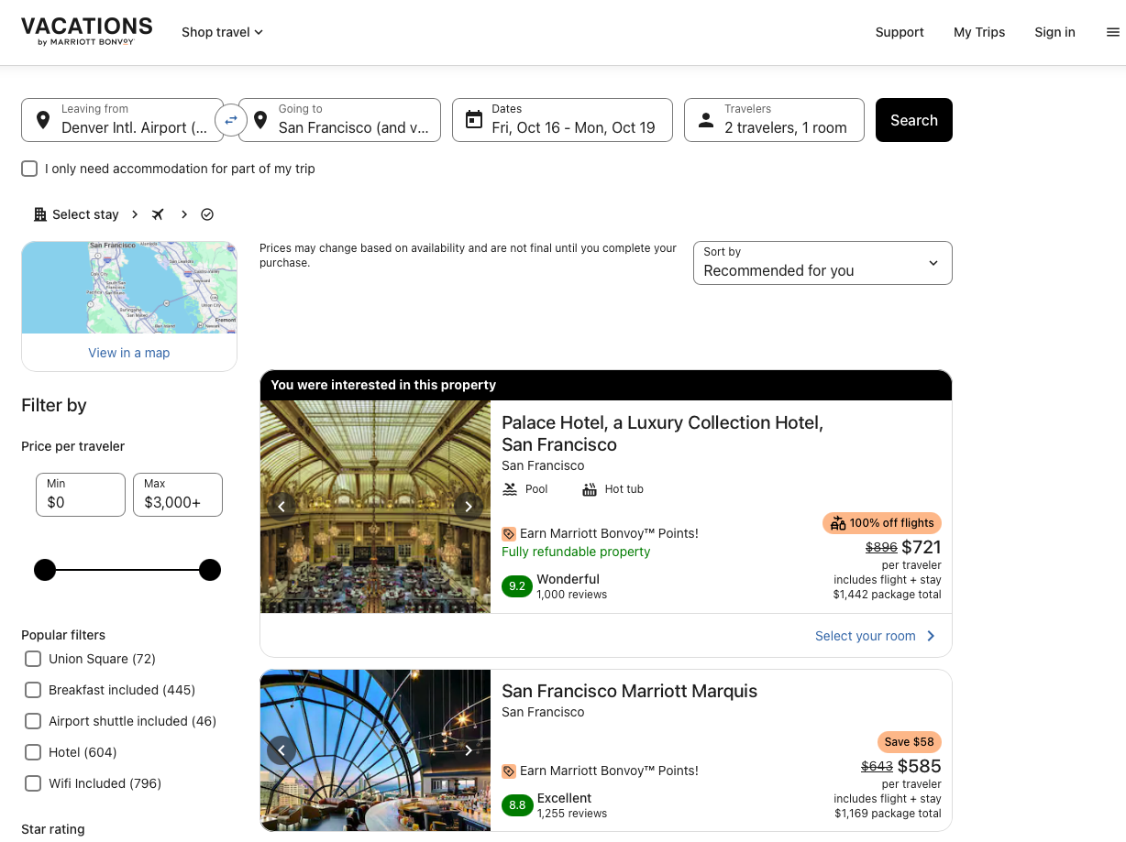
Task: Click Bonvoy points tag icon on Marriott Marquis
Action: click(x=509, y=771)
